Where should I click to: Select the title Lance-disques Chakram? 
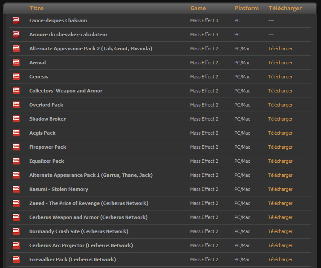(58, 20)
